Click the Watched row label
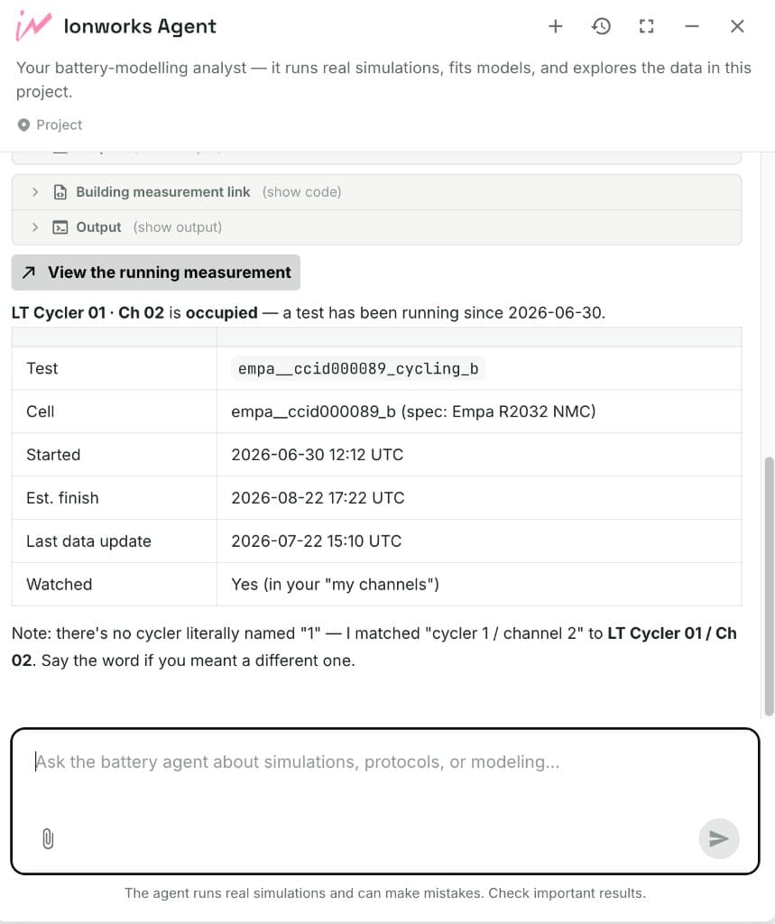 [x=59, y=585]
